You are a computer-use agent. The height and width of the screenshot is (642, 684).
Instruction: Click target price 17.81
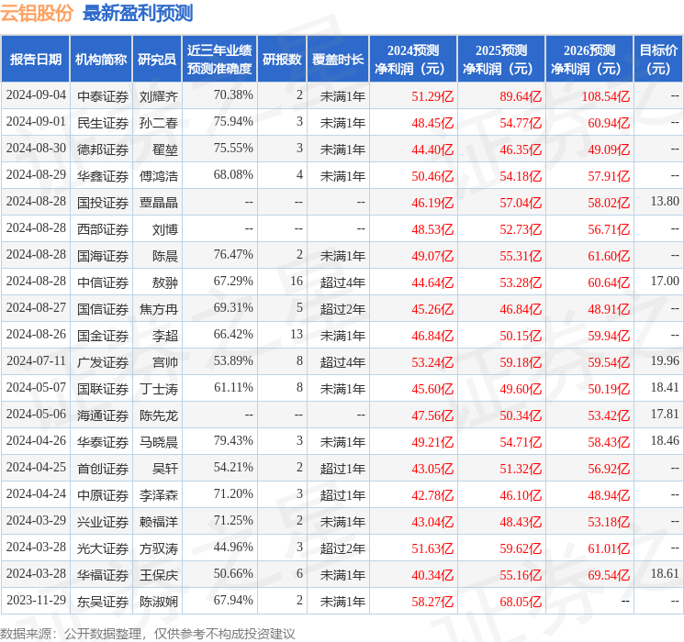coord(665,414)
